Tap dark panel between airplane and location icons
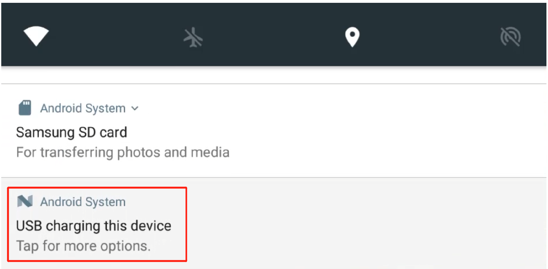Viewport: 548px width, 269px height. [x=272, y=37]
